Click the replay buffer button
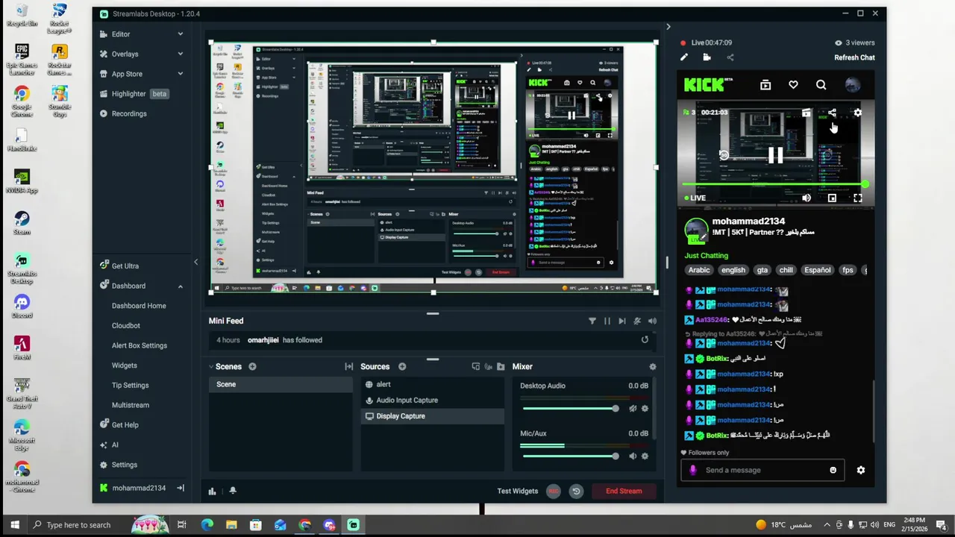 [576, 491]
